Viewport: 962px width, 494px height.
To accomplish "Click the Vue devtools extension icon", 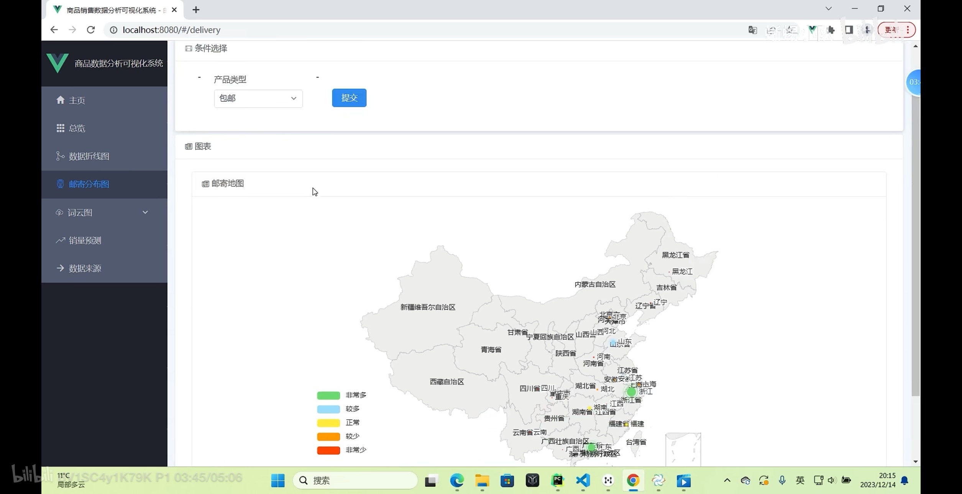I will coord(812,30).
